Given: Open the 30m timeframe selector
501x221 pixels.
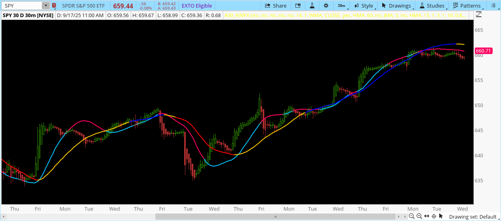Looking at the screenshot, I should pyautogui.click(x=342, y=6).
